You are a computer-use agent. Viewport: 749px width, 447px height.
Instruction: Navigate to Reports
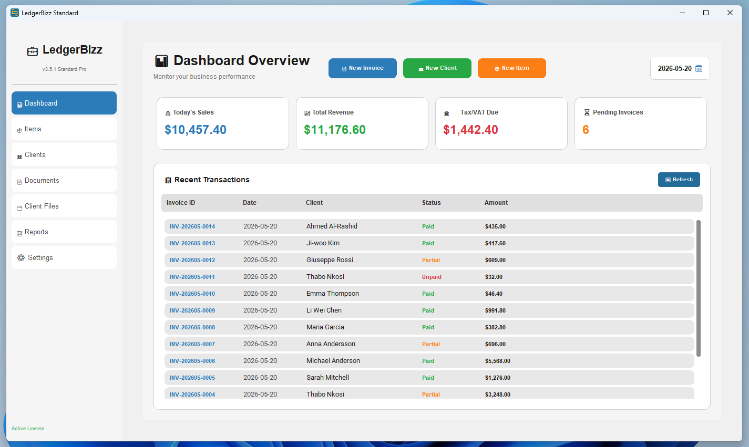(64, 232)
